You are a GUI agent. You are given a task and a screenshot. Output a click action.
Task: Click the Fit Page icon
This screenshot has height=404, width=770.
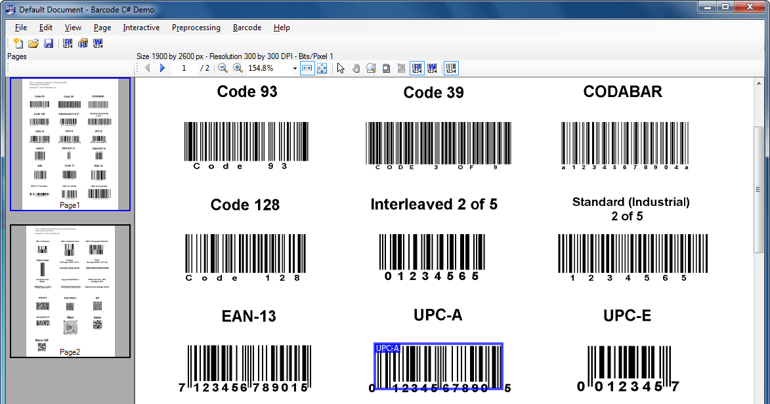click(322, 68)
